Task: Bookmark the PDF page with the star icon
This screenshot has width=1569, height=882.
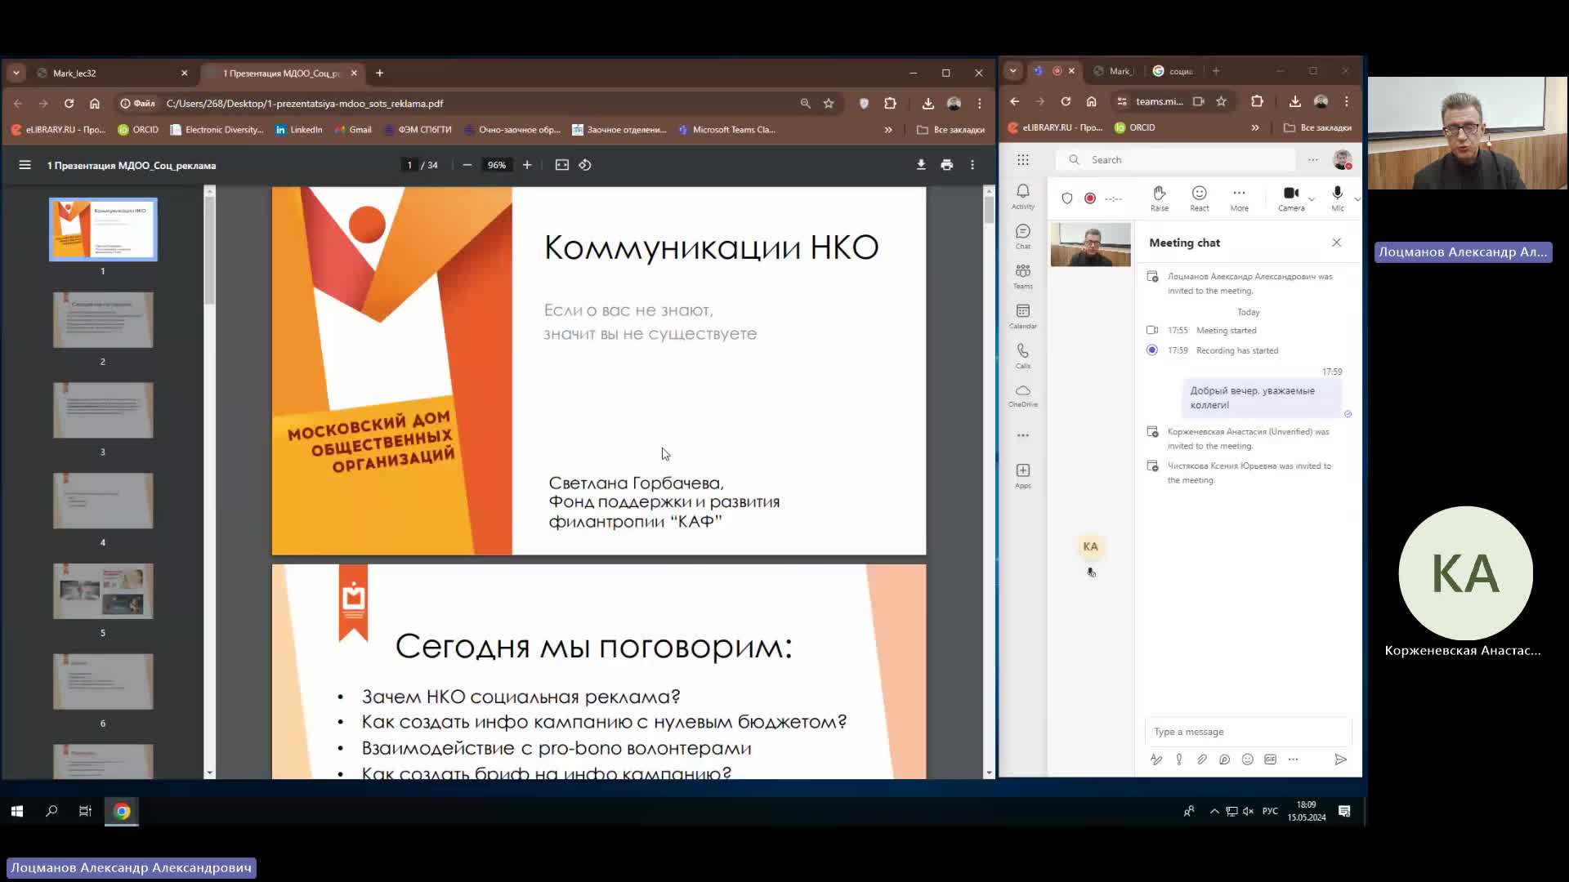Action: [829, 104]
